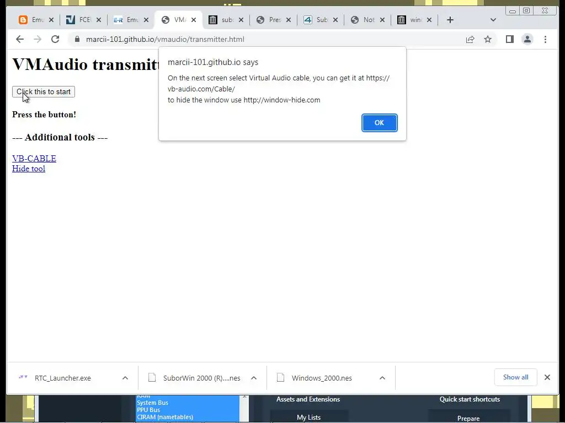
Task: Select System Bus in the background window list
Action: [x=152, y=403]
